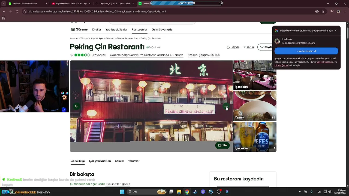This screenshot has height=196, width=349.
Task: Show hidden system tray icons
Action: tap(300, 192)
